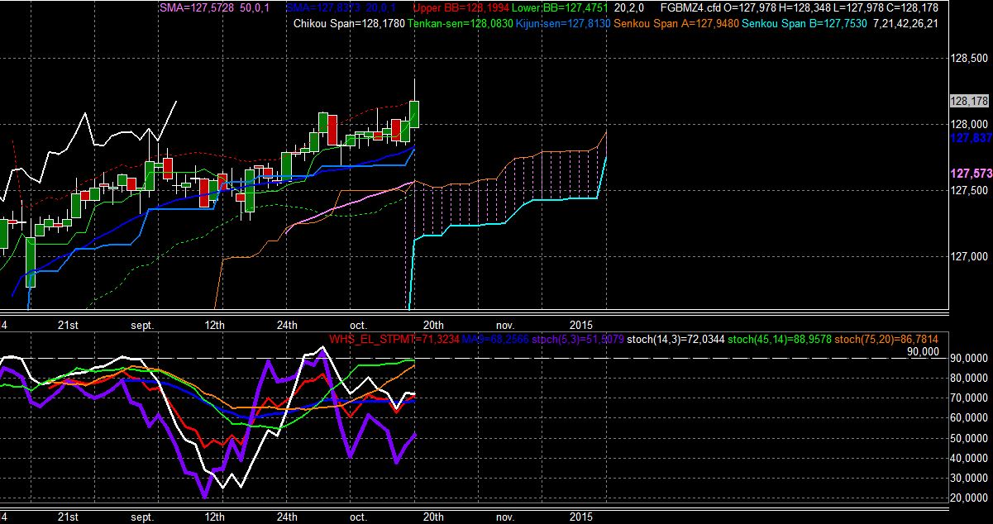
Task: Click the 70,0000 stochastic axis value
Action: [971, 398]
